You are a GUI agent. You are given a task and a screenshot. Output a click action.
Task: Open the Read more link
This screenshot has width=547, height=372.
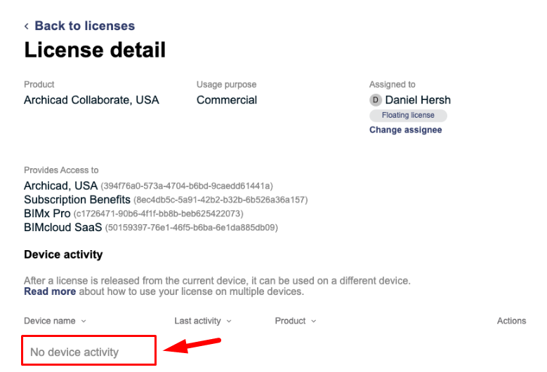tap(49, 291)
